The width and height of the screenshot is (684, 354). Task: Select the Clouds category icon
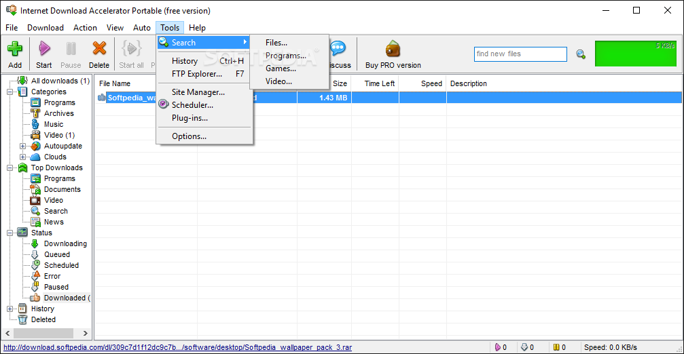[36, 157]
